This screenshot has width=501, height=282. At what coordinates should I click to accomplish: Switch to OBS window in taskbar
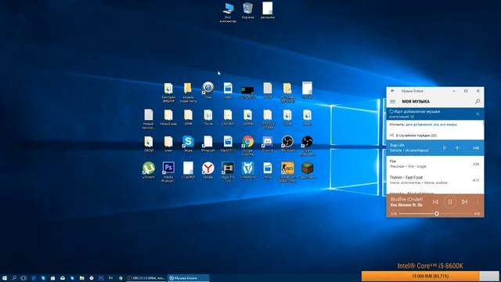point(146,278)
